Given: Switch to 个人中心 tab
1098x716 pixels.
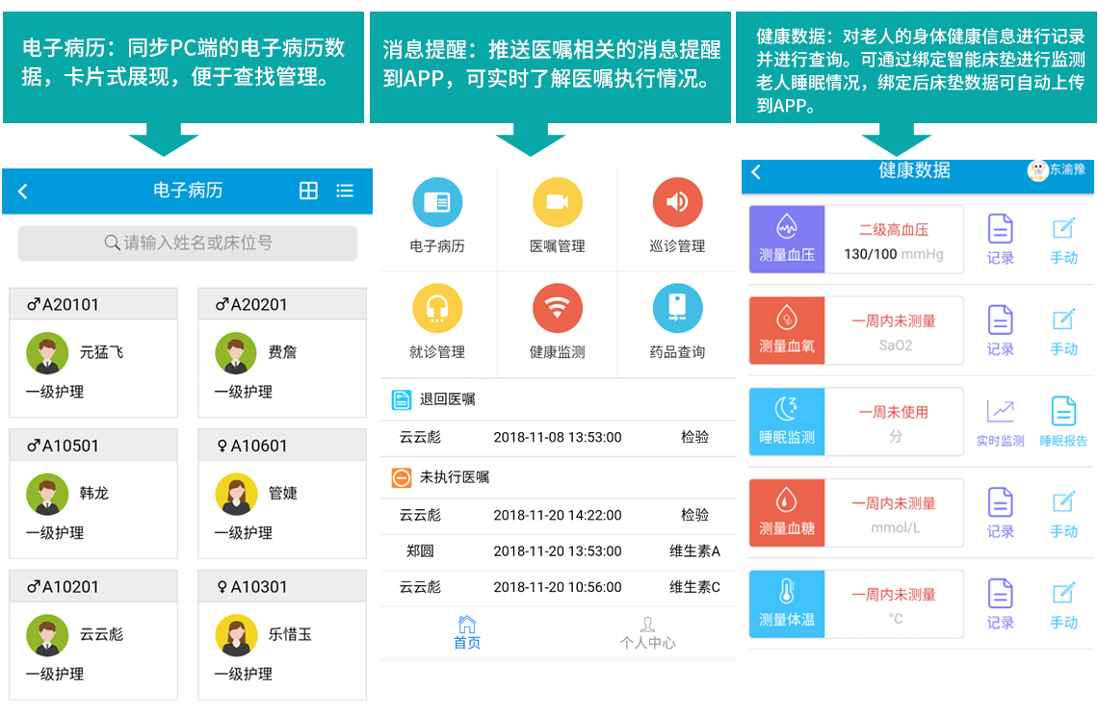Looking at the screenshot, I should (647, 632).
